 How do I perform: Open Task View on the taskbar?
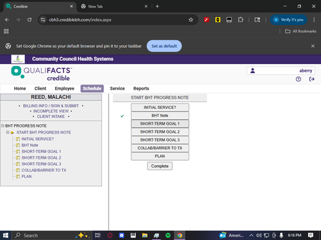[98, 236]
